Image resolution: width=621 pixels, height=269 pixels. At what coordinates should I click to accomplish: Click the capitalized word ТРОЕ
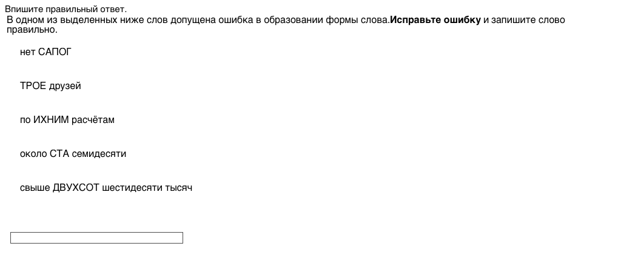point(33,86)
